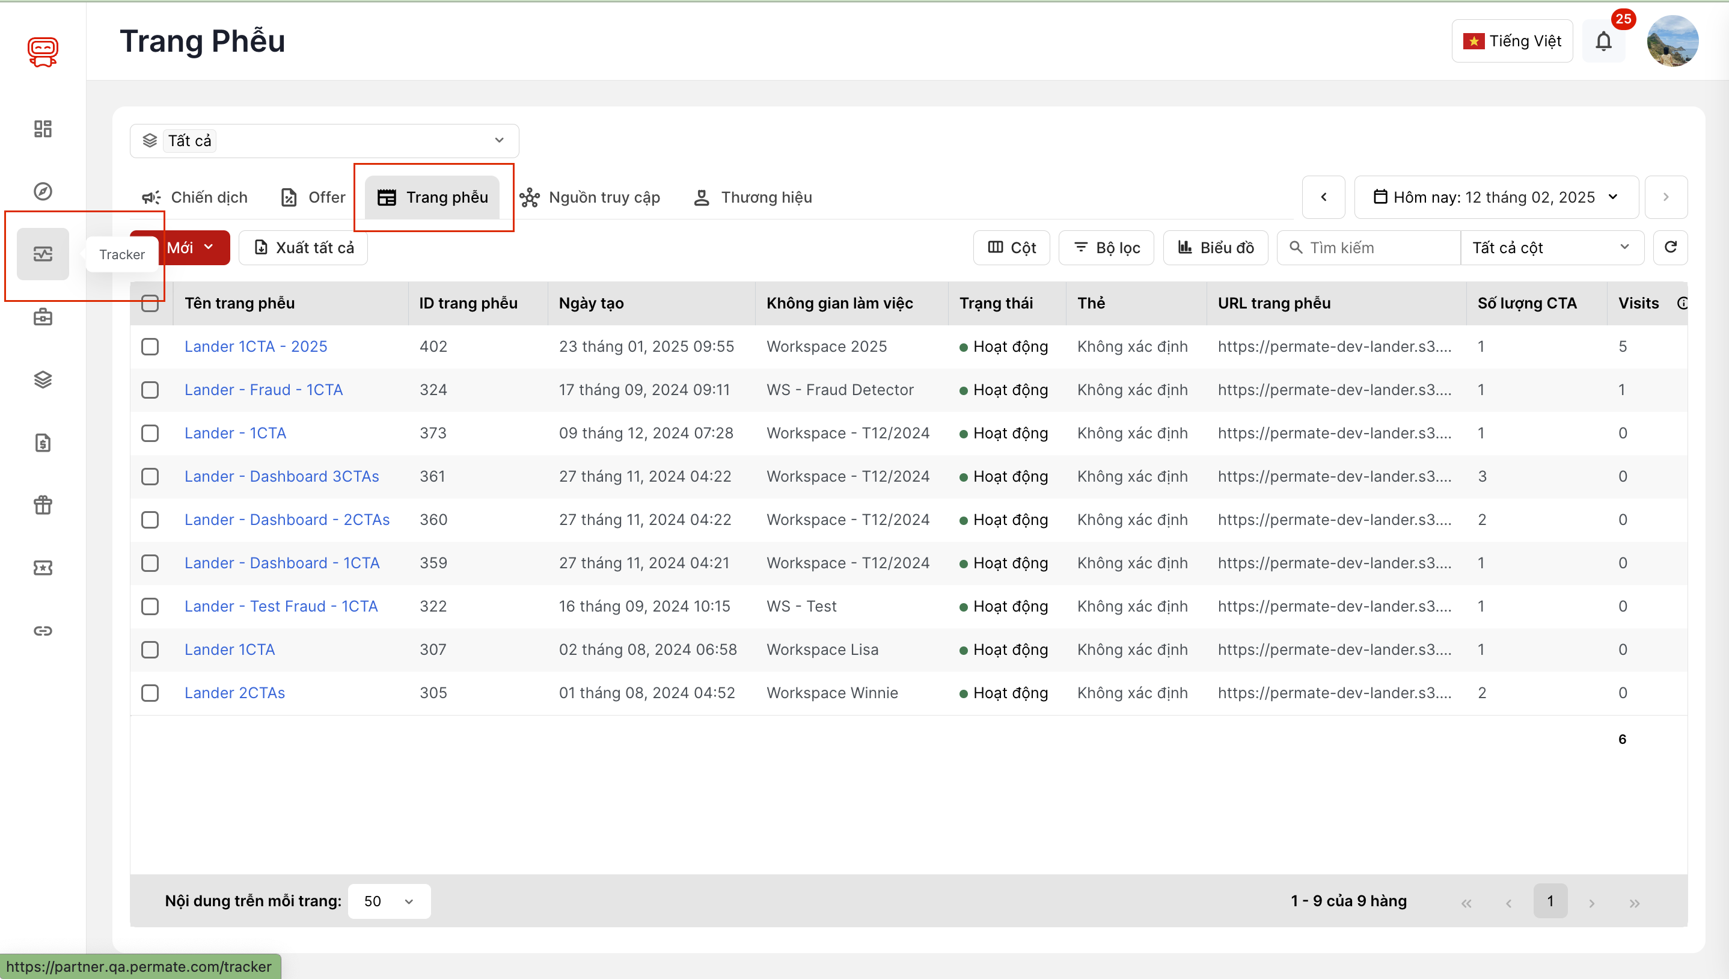Click the briefcase sidebar icon
Screen dimensions: 1729x979
(x=42, y=317)
